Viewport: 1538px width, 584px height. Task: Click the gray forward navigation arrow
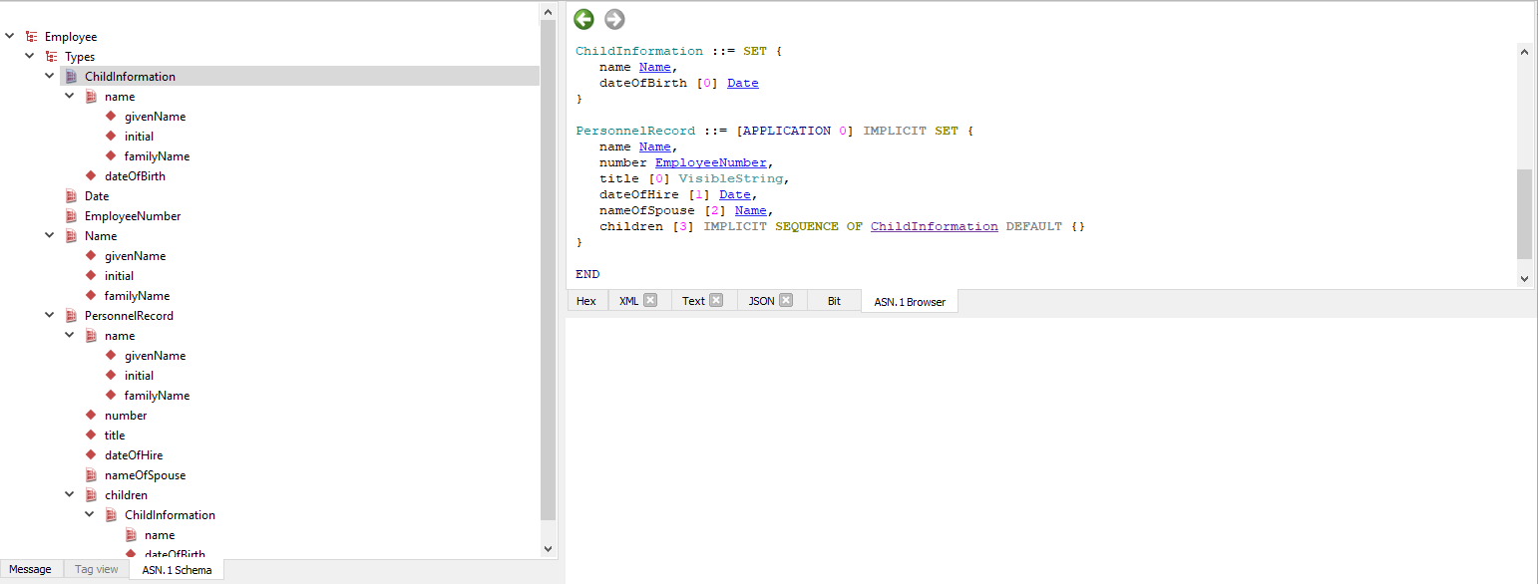[614, 19]
